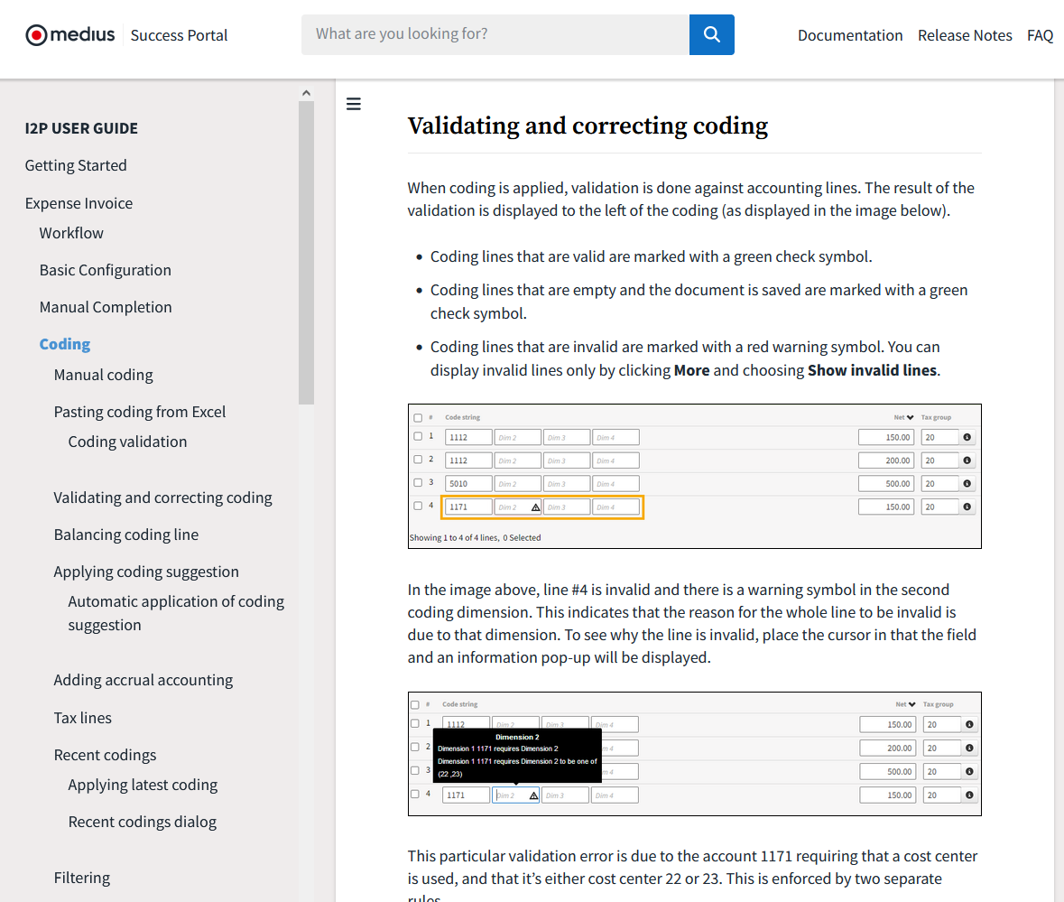Open Getting Started in the sidebar
This screenshot has height=902, width=1064.
(76, 165)
